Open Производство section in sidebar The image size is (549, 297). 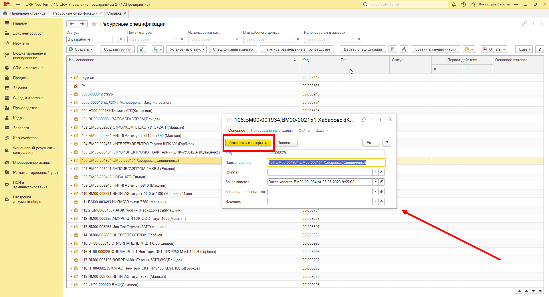click(25, 108)
